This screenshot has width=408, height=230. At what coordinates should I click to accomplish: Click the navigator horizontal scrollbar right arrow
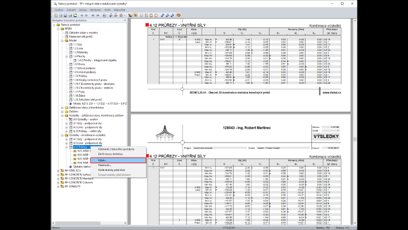(x=125, y=223)
